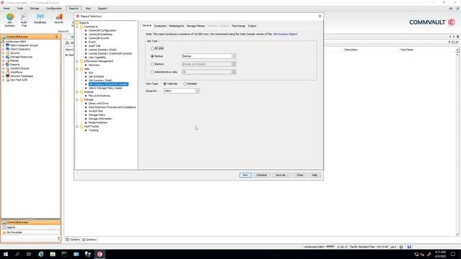The width and height of the screenshot is (461, 259).
Task: Expand Client Computer Groups node
Action: tap(3, 45)
